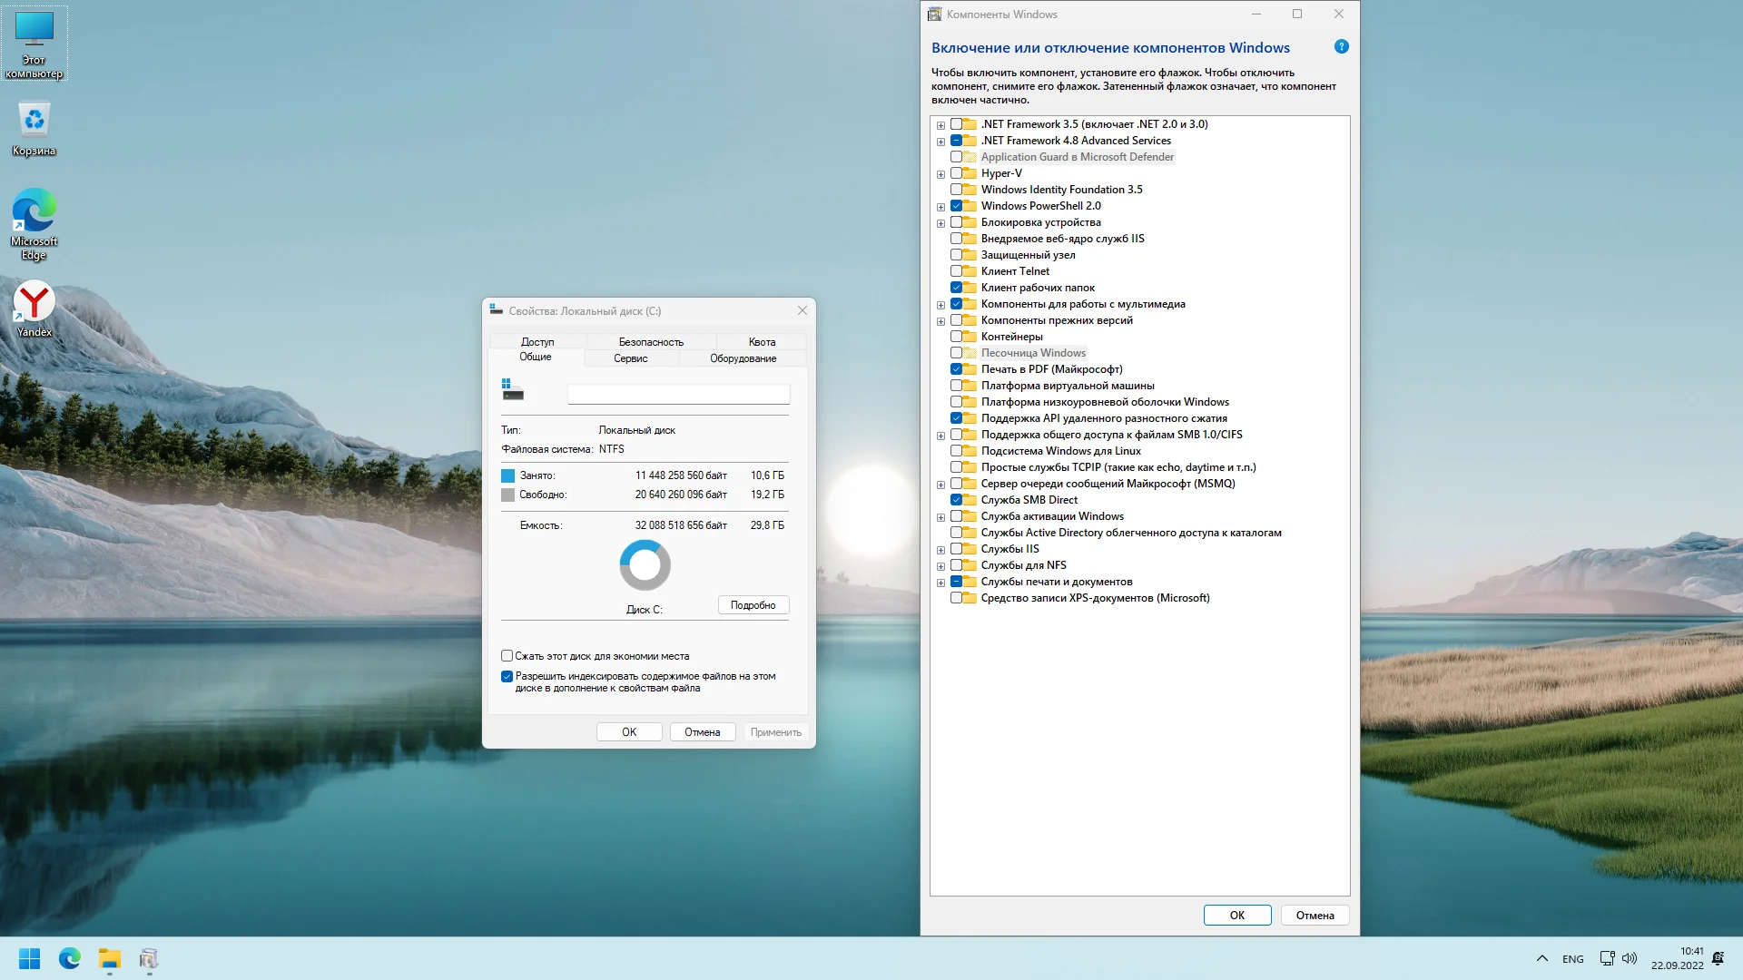Enable the Hyper-V component checkbox
The height and width of the screenshot is (980, 1743).
coord(956,173)
